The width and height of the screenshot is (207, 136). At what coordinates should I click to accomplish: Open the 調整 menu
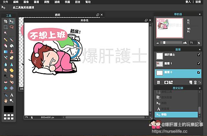pyautogui.click(x=47, y=2)
